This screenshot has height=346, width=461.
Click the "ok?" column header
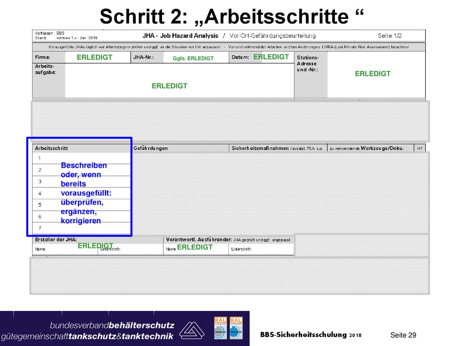(x=420, y=148)
